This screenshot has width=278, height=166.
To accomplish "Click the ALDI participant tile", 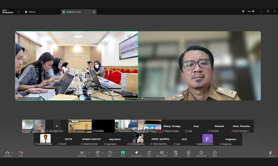I will (x=184, y=139).
